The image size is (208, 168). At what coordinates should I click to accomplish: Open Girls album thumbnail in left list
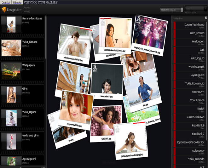[11, 95]
